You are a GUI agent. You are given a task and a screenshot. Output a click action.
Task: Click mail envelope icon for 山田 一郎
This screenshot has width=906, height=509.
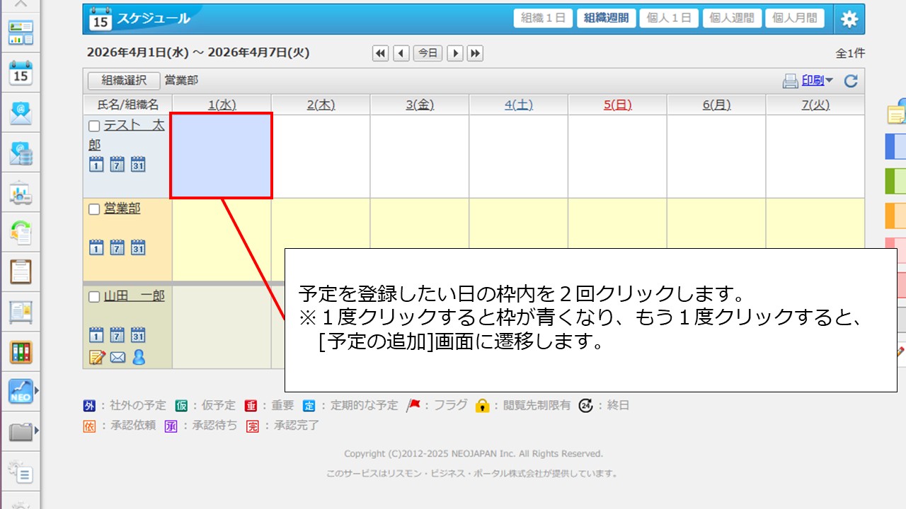click(x=117, y=358)
